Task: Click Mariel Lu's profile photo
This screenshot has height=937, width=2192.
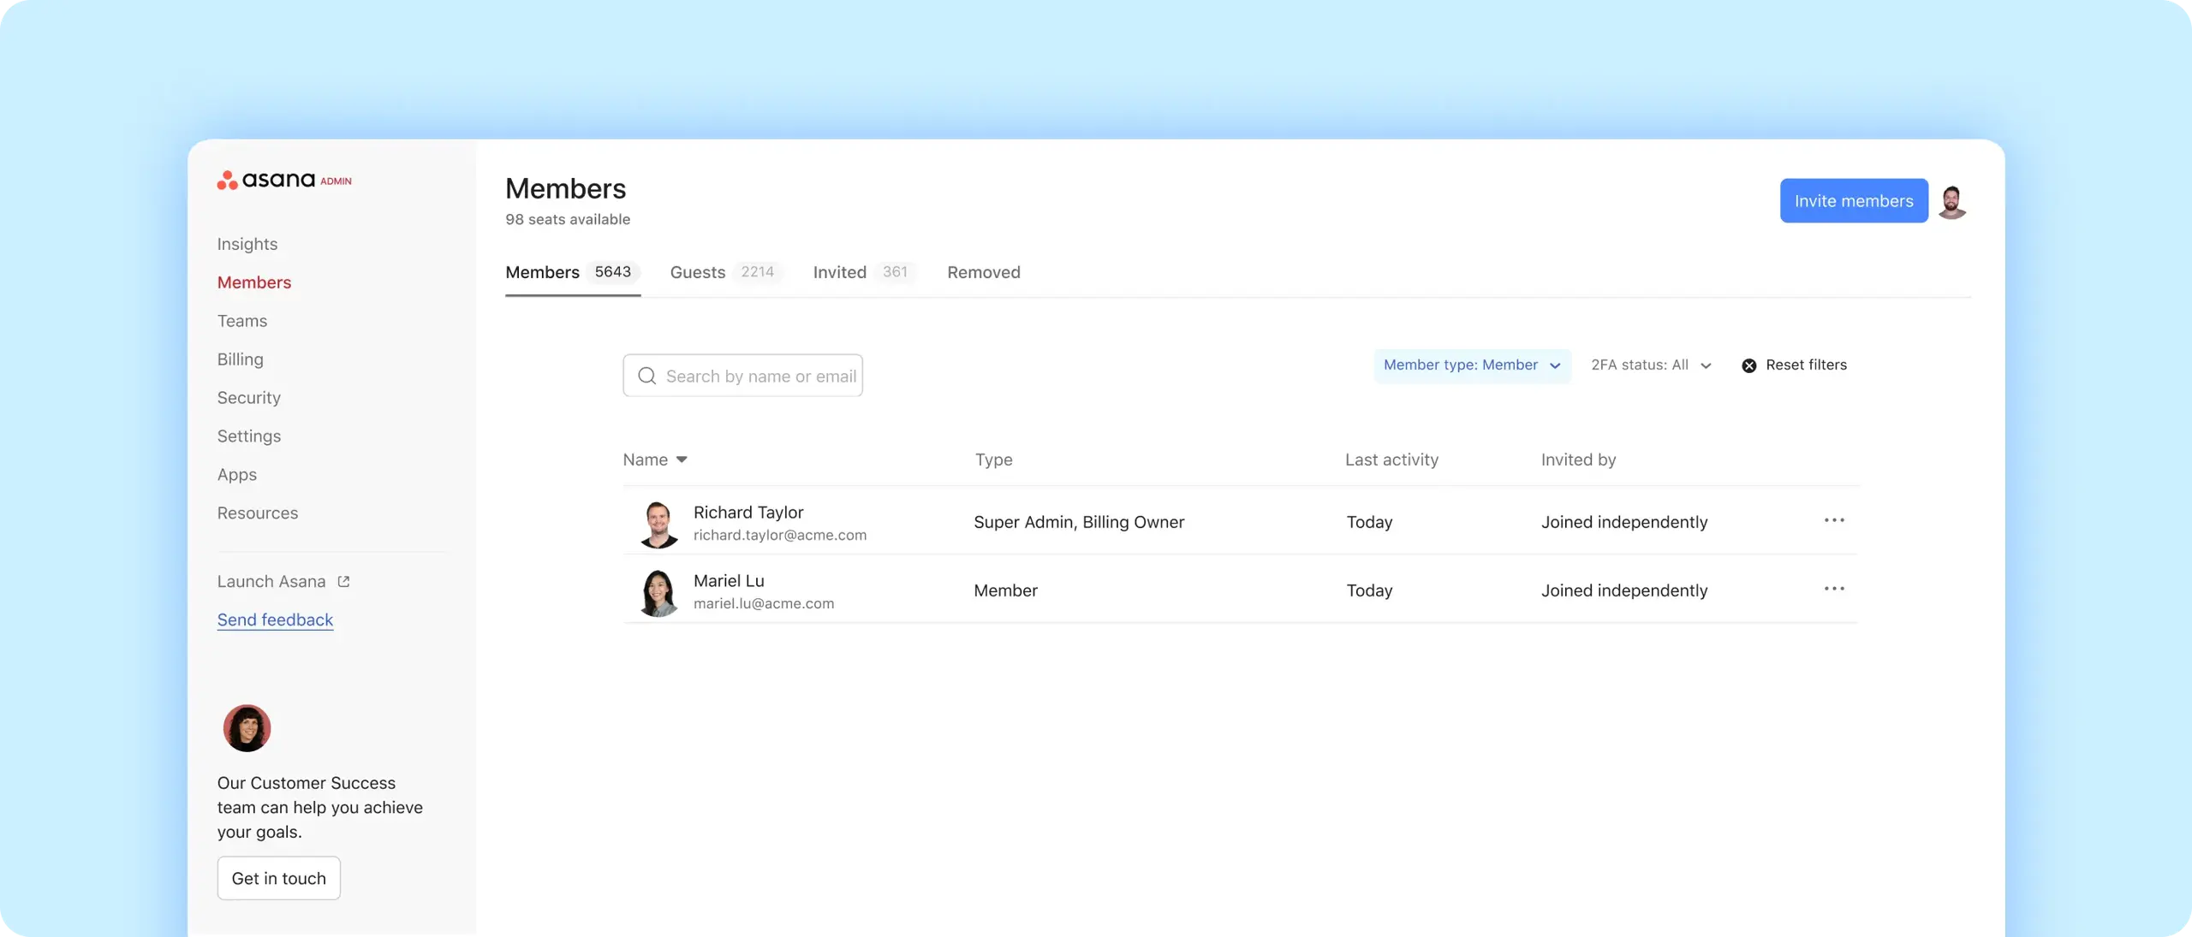Action: click(658, 592)
